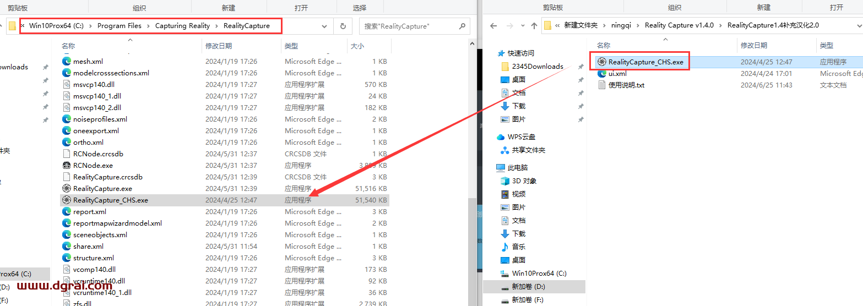Click the search magnifier in left window
This screenshot has height=306, width=863.
[462, 26]
